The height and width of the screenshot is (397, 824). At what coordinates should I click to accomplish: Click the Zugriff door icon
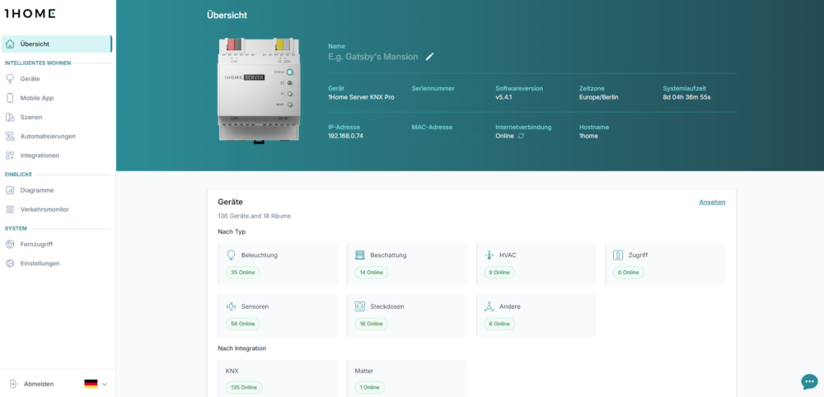[618, 255]
